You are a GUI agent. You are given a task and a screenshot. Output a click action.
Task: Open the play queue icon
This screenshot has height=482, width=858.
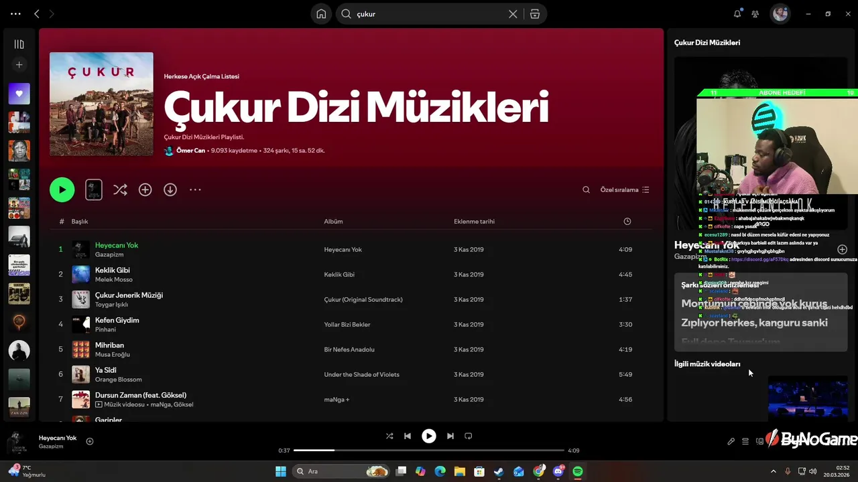(x=745, y=442)
